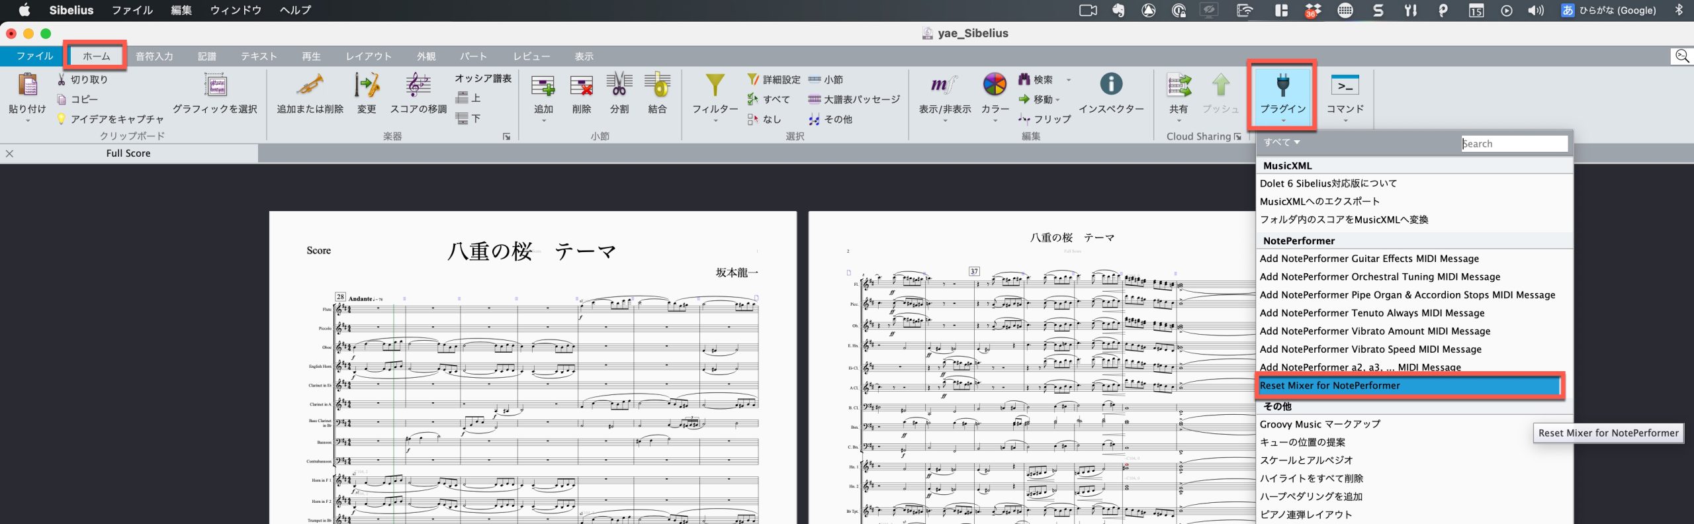Close the Full Score tab
The height and width of the screenshot is (524, 1694).
click(9, 153)
